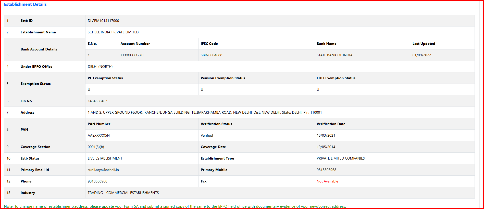Select the Lin No. value 1464560463
The width and height of the screenshot is (484, 209).
tap(97, 101)
